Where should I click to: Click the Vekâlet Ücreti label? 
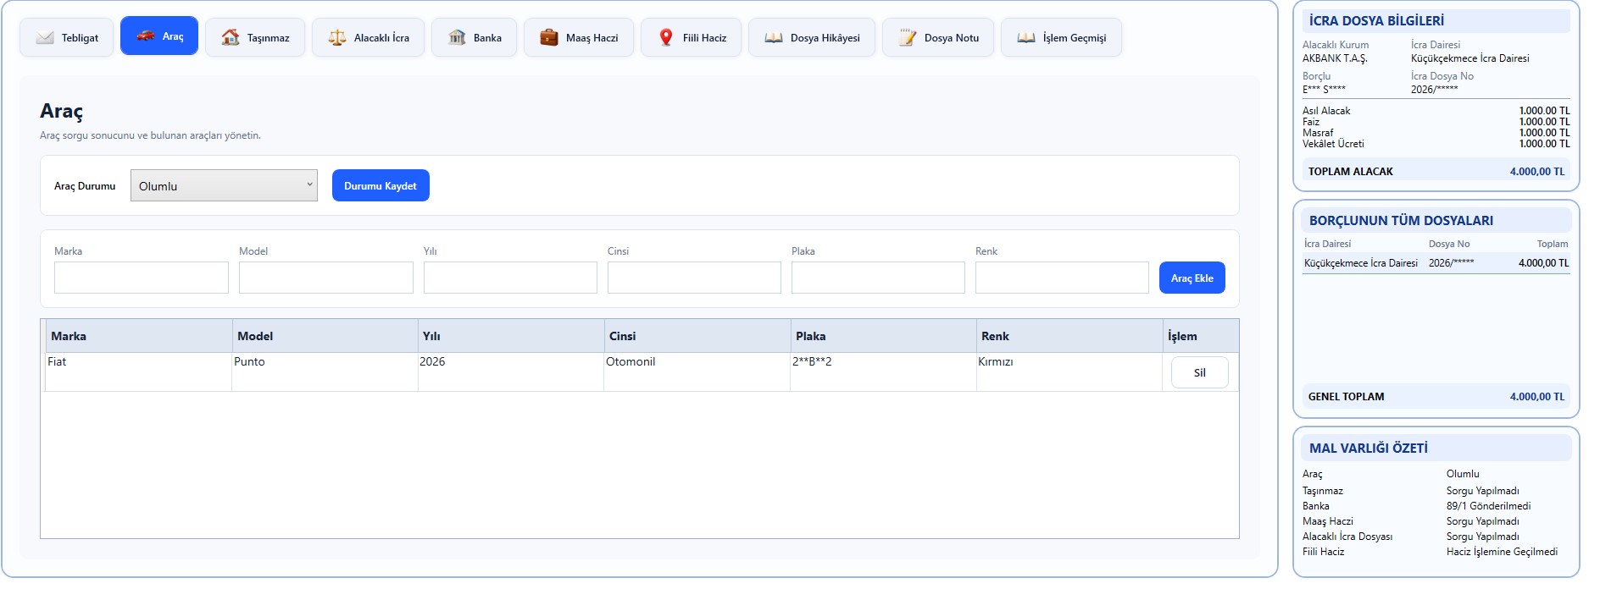[x=1333, y=144]
